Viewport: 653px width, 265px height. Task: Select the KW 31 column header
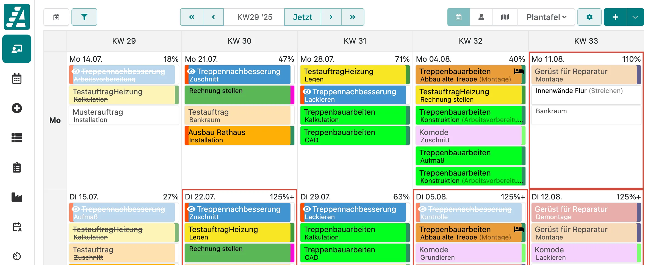pos(355,41)
